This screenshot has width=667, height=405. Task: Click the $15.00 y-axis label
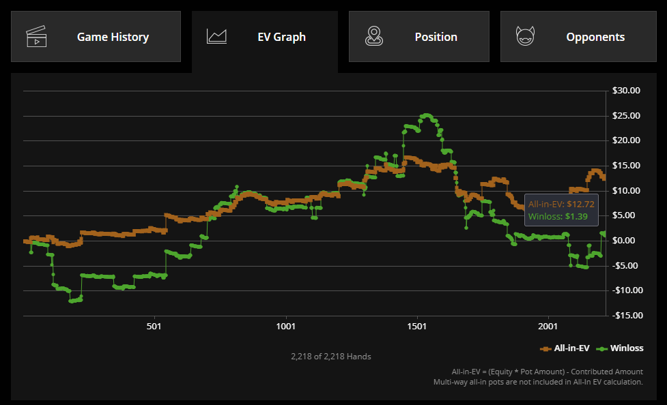626,165
